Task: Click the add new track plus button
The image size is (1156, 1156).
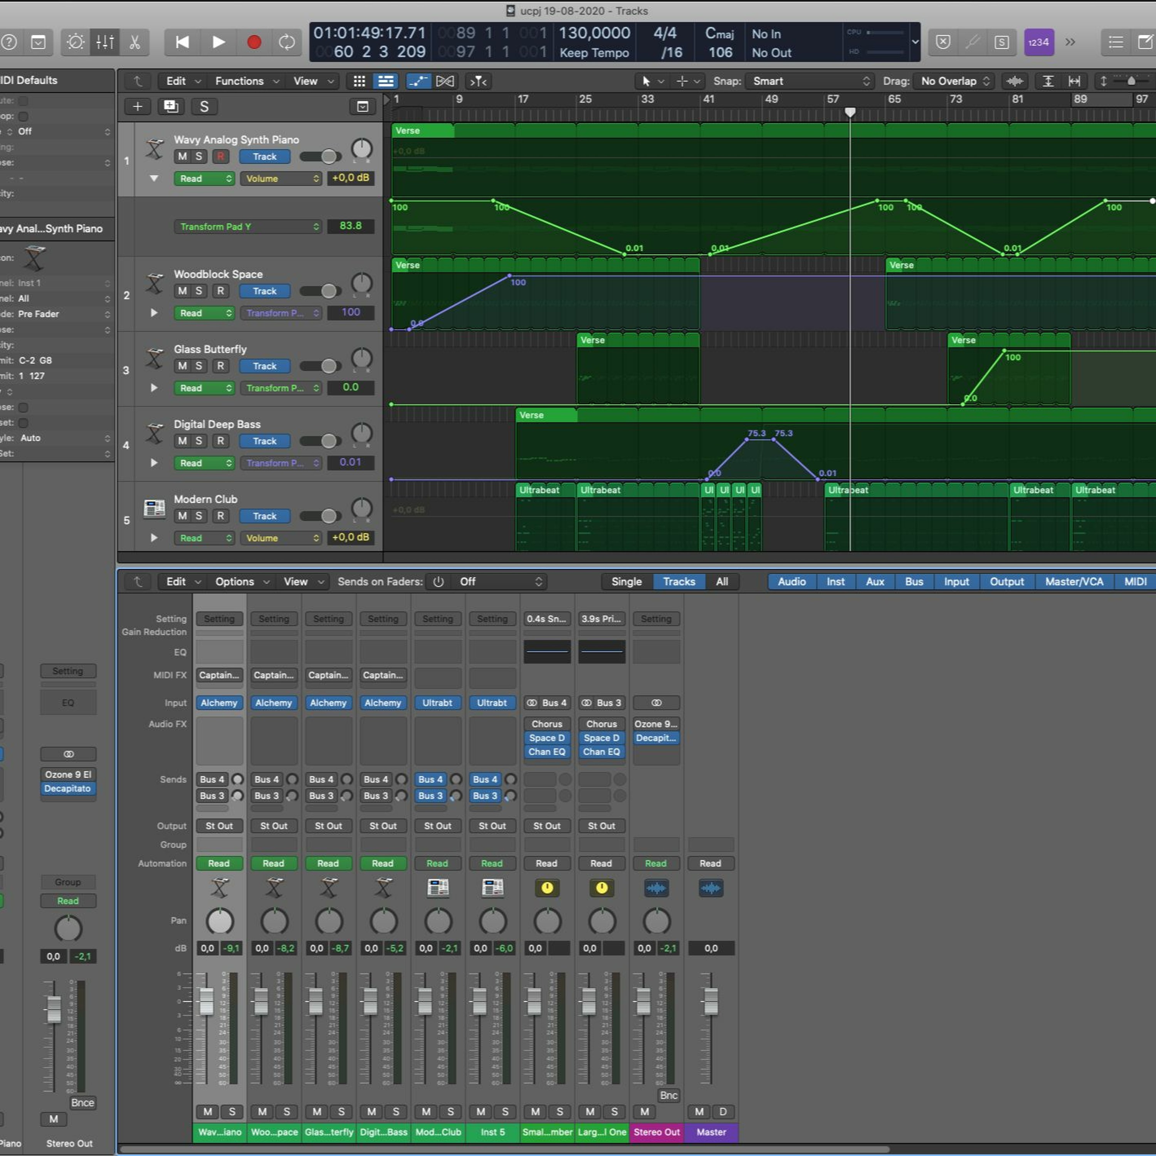Action: pos(138,106)
